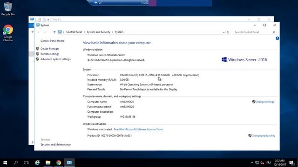
Task: Select System in the breadcrumb path
Action: (x=119, y=32)
